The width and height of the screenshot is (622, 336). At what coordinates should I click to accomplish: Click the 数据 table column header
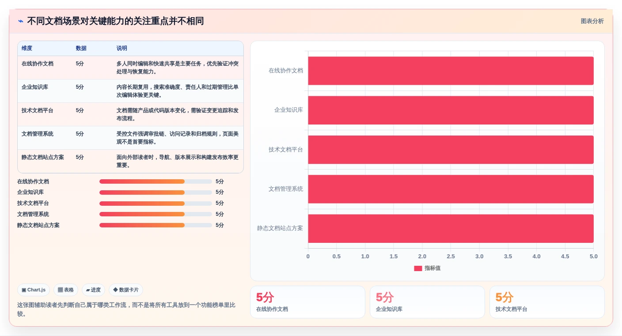(x=81, y=49)
